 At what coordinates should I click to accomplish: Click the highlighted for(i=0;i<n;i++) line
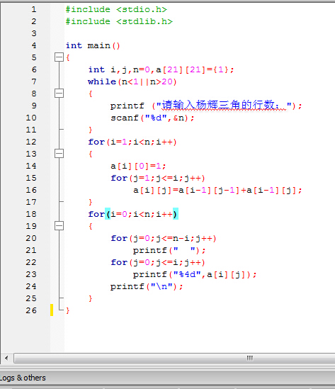[x=133, y=214]
